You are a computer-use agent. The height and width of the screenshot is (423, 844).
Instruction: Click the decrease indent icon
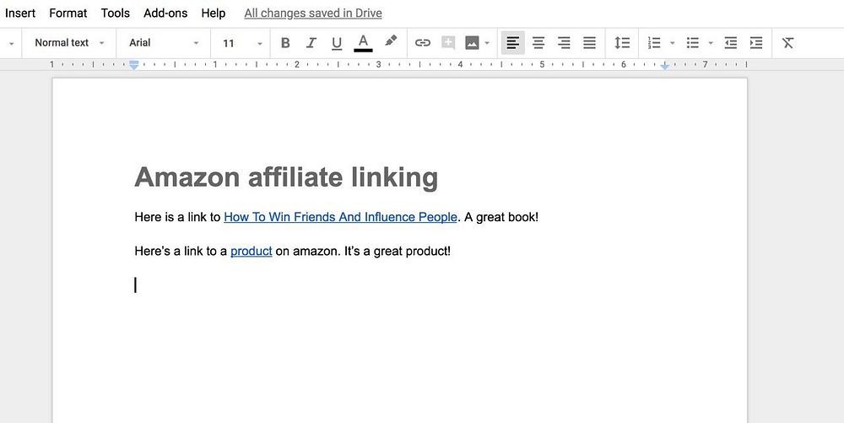pos(730,43)
